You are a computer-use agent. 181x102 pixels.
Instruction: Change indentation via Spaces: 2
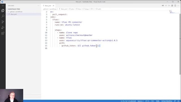pos(140,101)
